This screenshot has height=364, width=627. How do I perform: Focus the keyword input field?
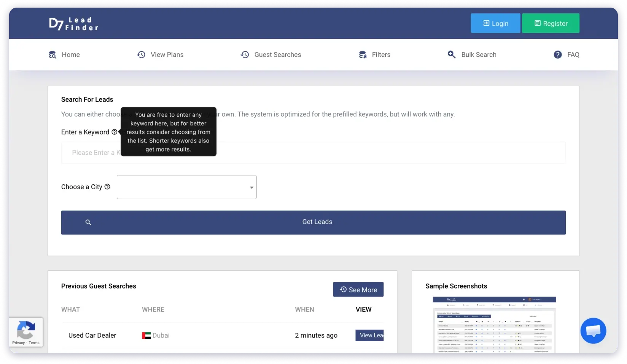click(x=342, y=153)
